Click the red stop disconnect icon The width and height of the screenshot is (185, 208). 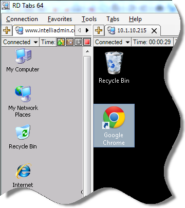[x=87, y=42]
